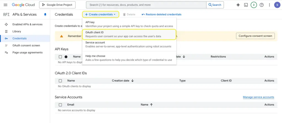Open the Credentials sidebar item
The width and height of the screenshot is (282, 123).
[x=25, y=38]
